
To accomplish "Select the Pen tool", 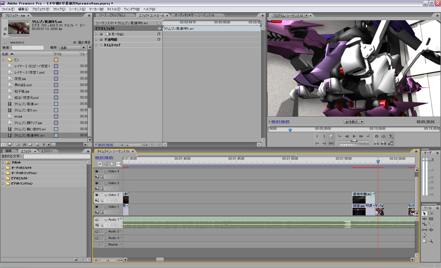I will click(x=424, y=235).
